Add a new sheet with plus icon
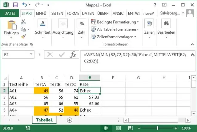 (70, 120)
